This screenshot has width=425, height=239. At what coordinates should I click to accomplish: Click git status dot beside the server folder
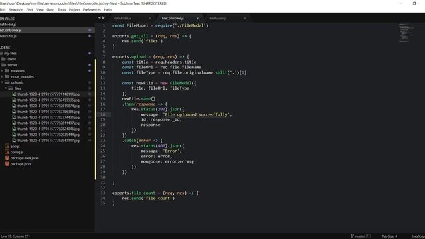[x=90, y=65]
